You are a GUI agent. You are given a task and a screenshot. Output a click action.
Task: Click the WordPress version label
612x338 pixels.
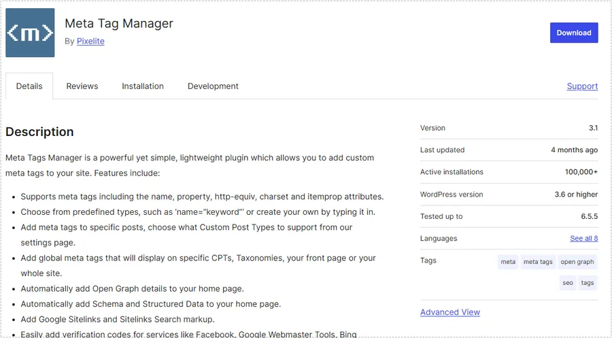[x=452, y=195]
